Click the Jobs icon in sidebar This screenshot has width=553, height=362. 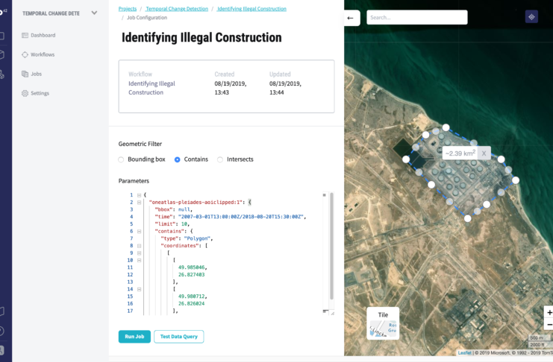tap(25, 74)
